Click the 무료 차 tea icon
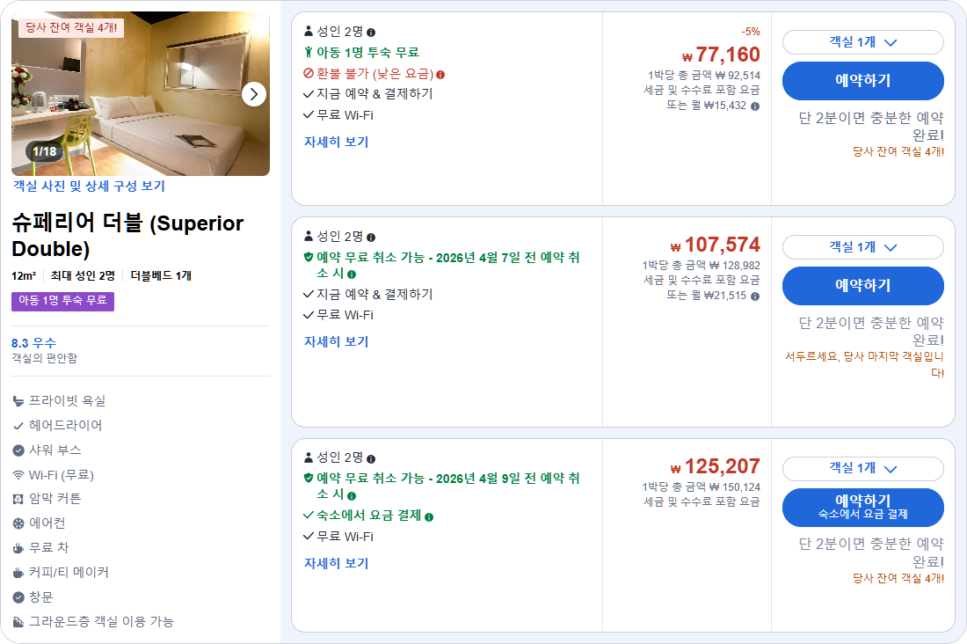Image resolution: width=967 pixels, height=644 pixels. click(18, 546)
